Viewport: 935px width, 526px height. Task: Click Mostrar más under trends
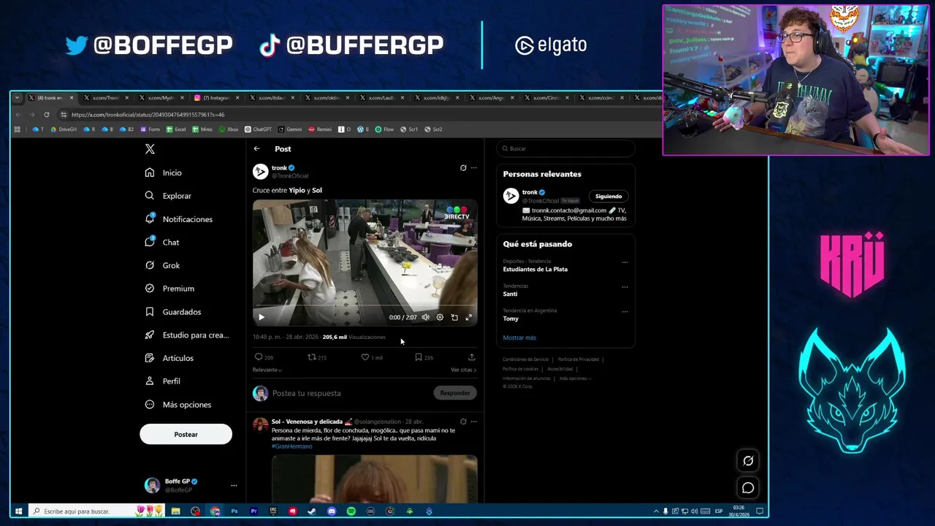click(x=519, y=338)
